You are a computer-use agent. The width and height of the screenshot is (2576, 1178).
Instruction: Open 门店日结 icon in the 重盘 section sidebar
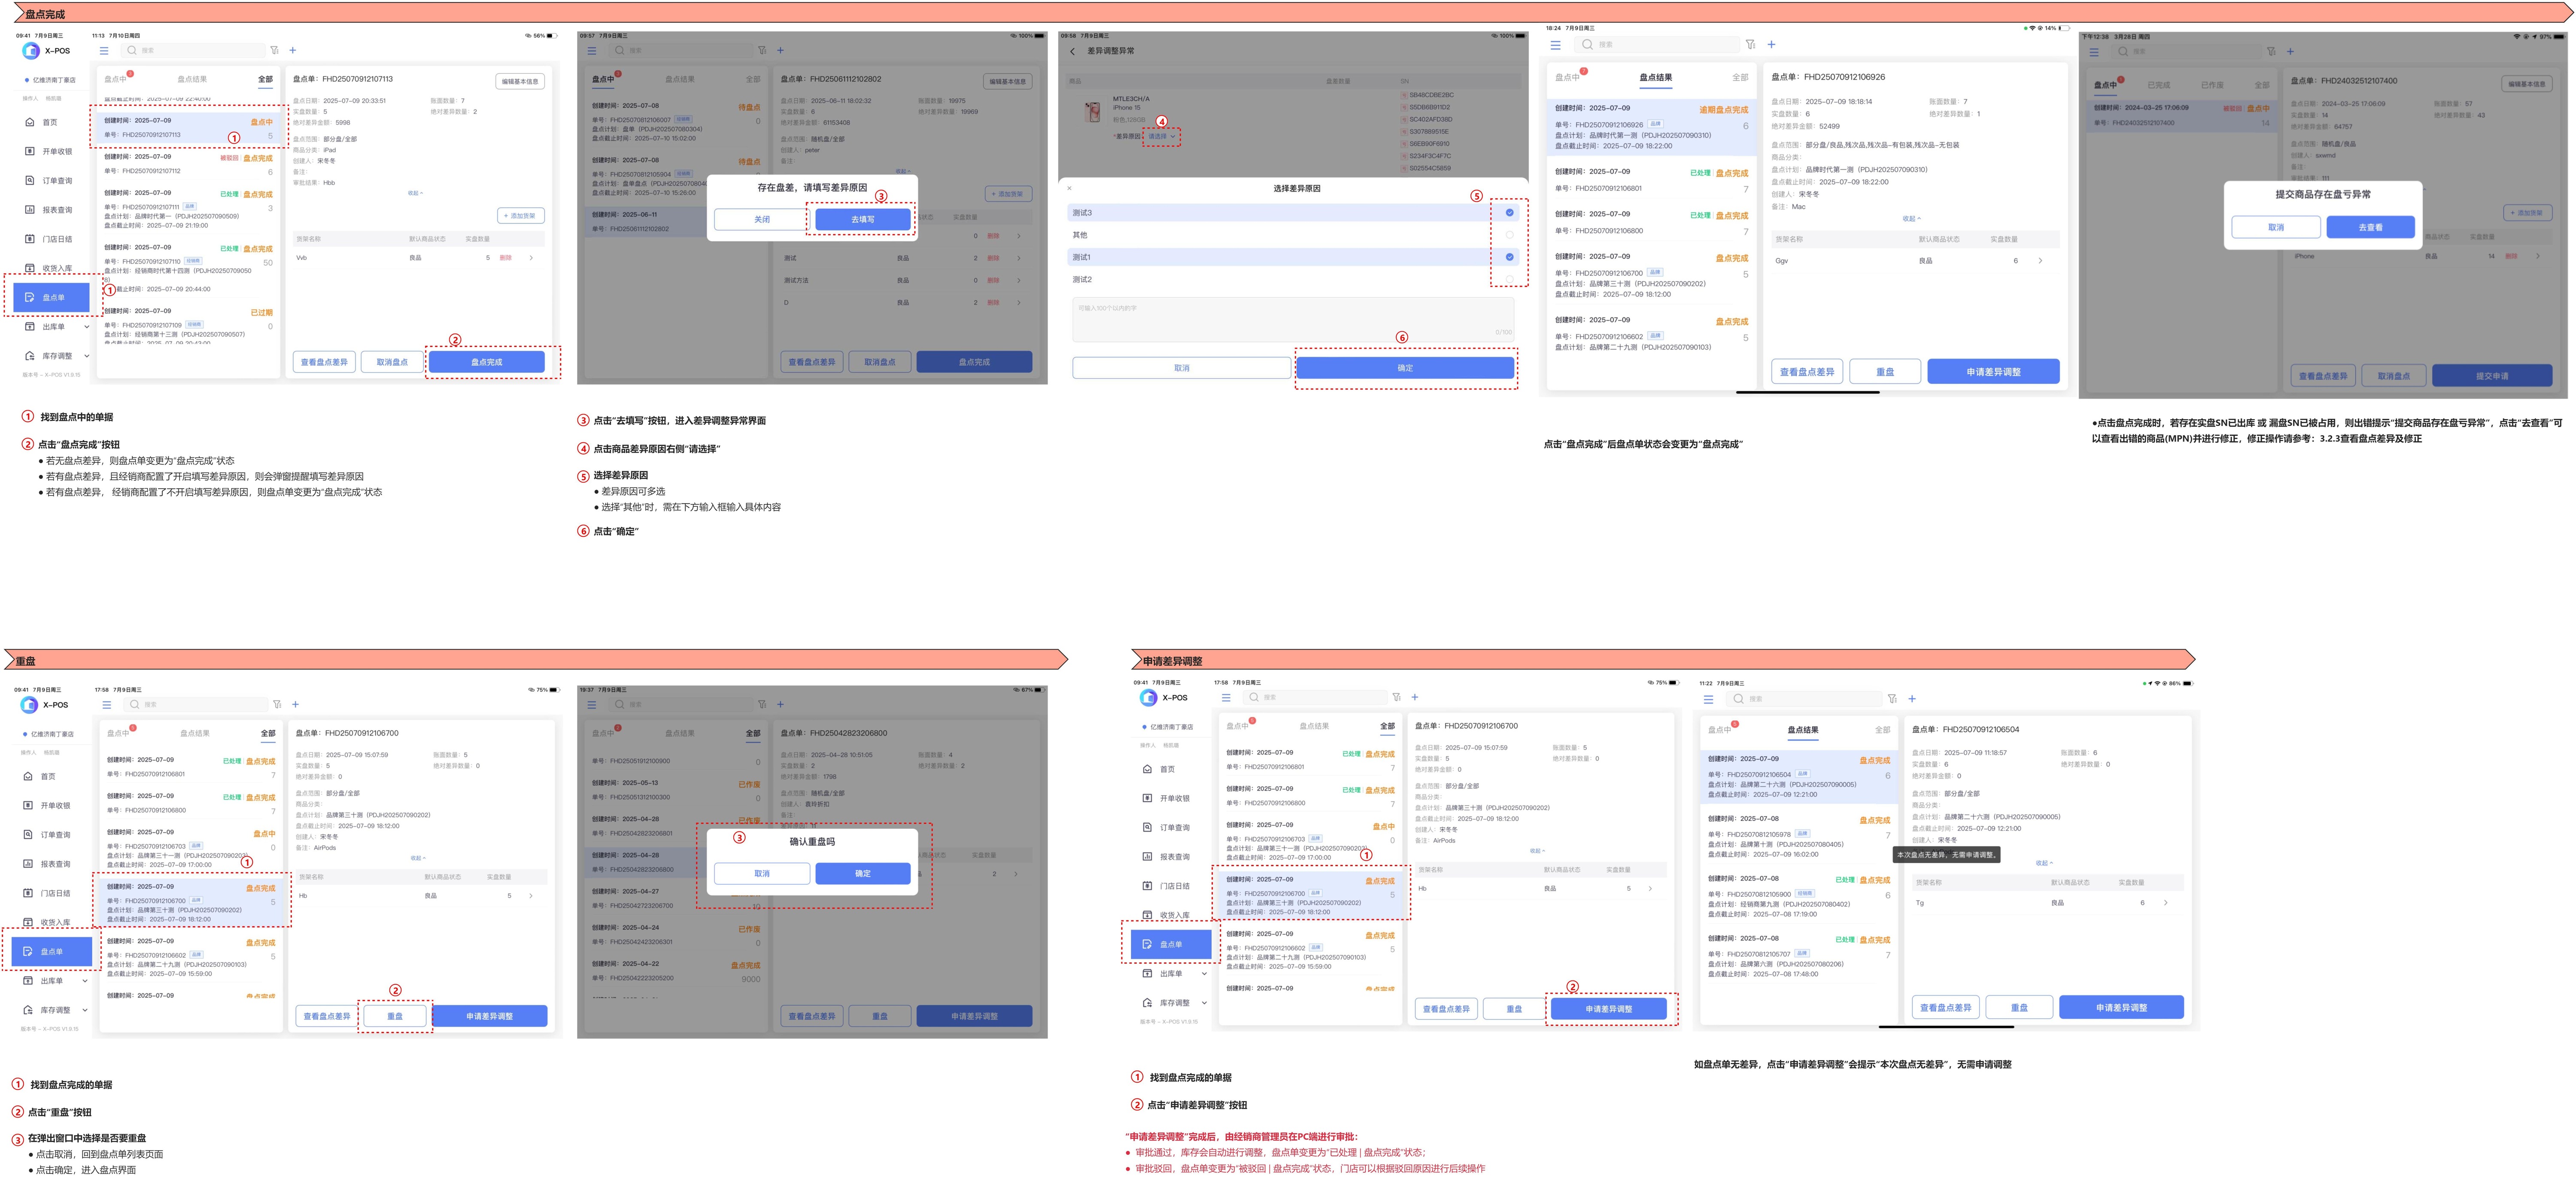(x=28, y=893)
